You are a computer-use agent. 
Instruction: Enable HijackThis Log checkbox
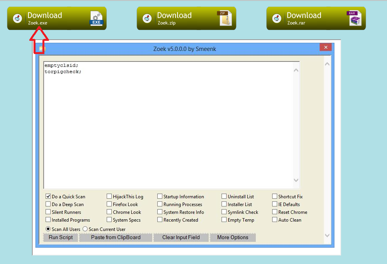109,196
